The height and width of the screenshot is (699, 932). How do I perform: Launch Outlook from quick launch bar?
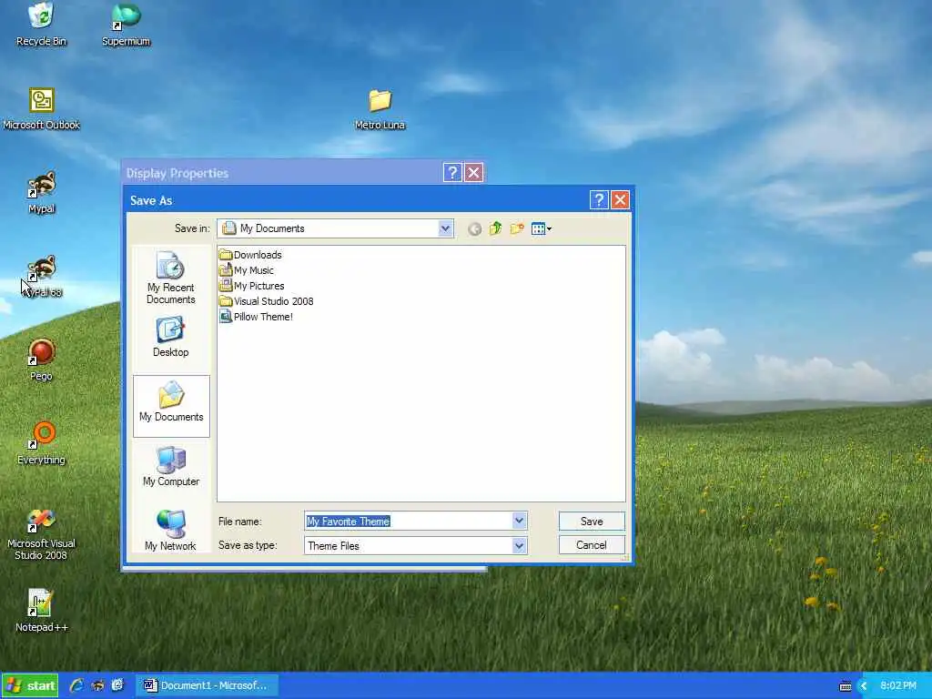pyautogui.click(x=117, y=686)
